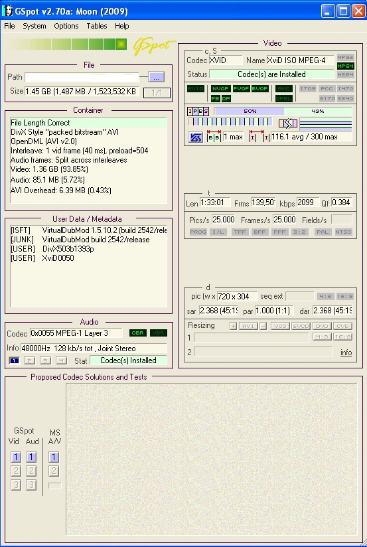Click into the Path field

pyautogui.click(x=82, y=77)
